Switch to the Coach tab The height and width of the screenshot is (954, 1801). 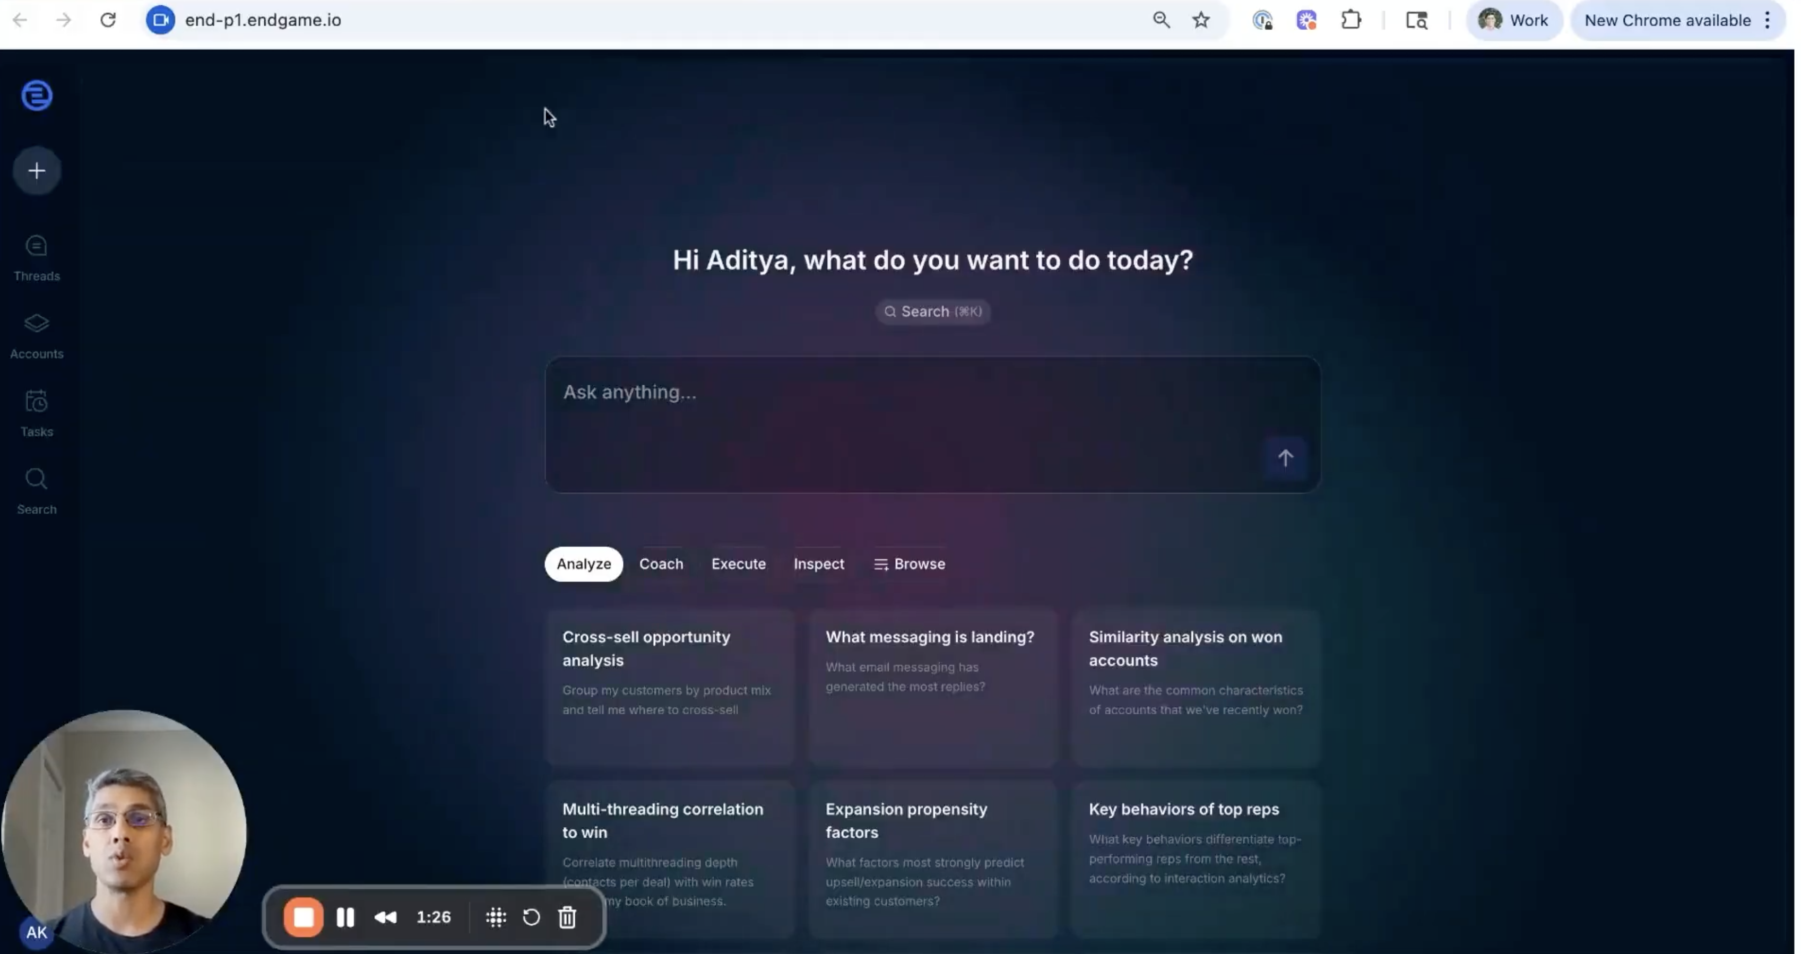coord(661,564)
